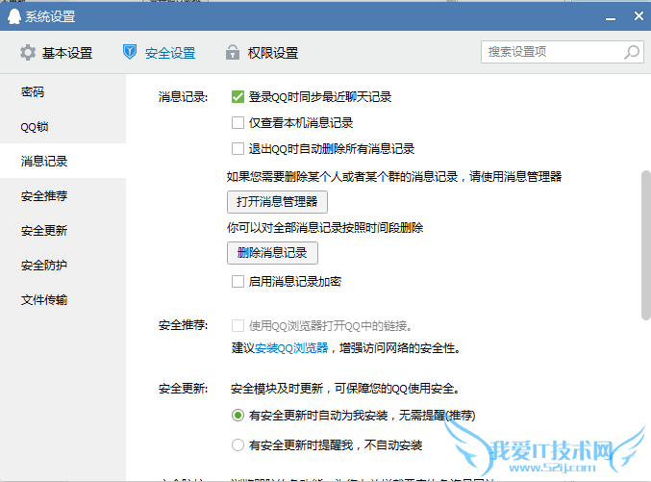
Task: Uncheck 登录QQ时同步最近聊天记录
Action: pyautogui.click(x=238, y=97)
